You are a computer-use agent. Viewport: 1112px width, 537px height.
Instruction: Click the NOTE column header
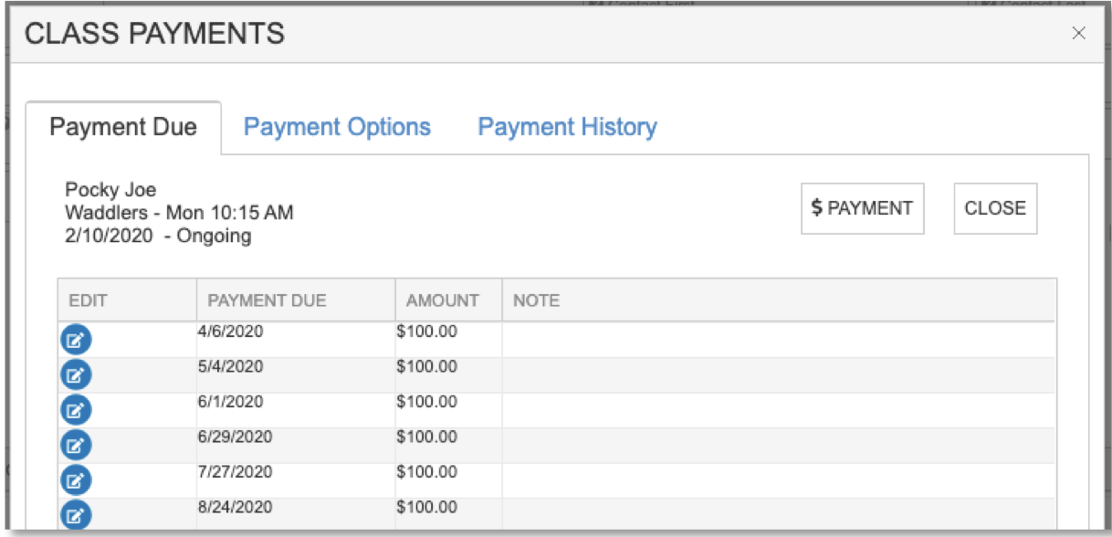tap(536, 300)
